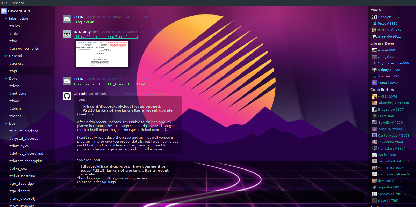The height and width of the screenshot is (207, 416).
Task: Click R. Danny bot avatar
Action: pyautogui.click(x=67, y=34)
